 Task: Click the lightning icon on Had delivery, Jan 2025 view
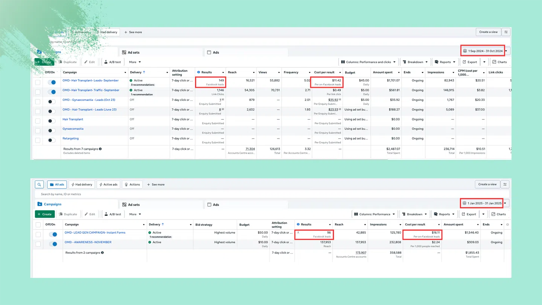tap(73, 185)
